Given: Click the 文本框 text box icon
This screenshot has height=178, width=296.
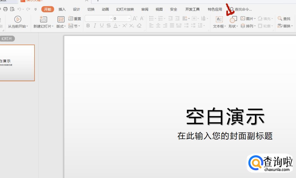Looking at the screenshot, I should click(x=219, y=19).
